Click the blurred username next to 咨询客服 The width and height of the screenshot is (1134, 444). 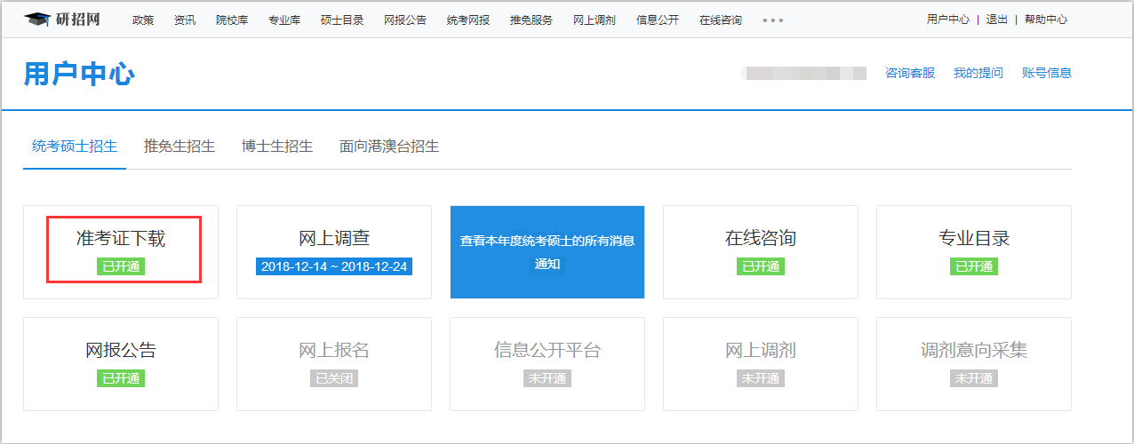(803, 73)
